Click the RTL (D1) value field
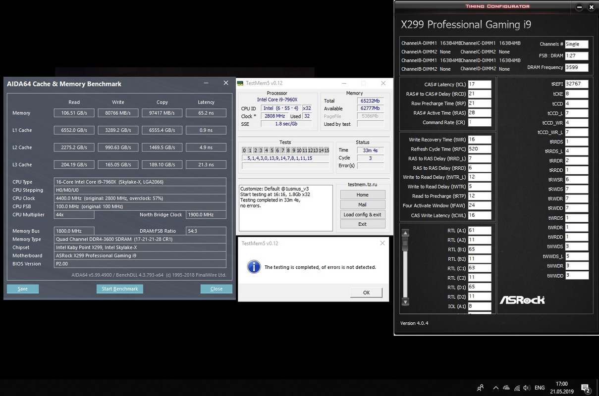 coord(479,287)
